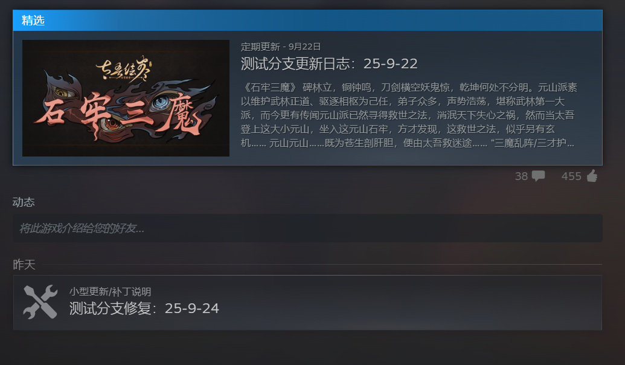Open the 《石牢三魔》 description excerpt text
Image resolution: width=625 pixels, height=365 pixels.
[x=409, y=115]
